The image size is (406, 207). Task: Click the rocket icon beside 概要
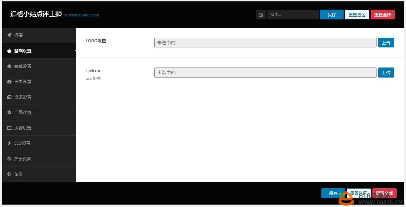[9, 35]
